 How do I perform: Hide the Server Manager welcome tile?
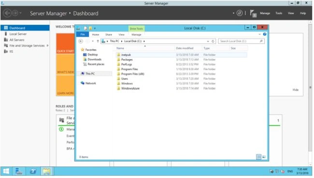click(295, 90)
